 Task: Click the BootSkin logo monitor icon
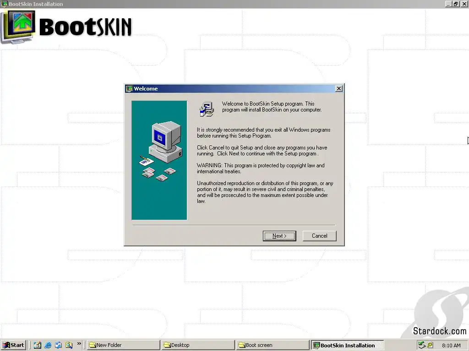18,27
